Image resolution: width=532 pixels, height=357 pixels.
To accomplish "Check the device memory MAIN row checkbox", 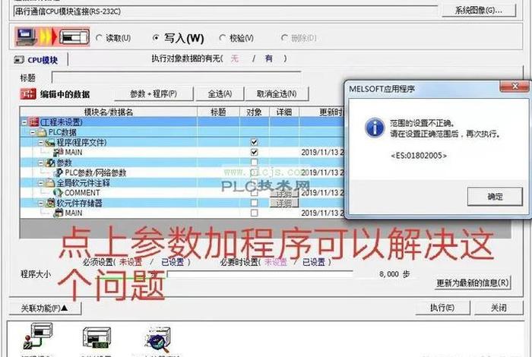I will coord(254,213).
